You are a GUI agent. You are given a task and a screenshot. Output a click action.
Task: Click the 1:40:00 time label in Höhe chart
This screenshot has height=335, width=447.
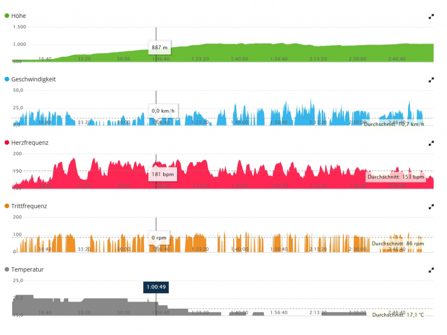[x=240, y=59]
